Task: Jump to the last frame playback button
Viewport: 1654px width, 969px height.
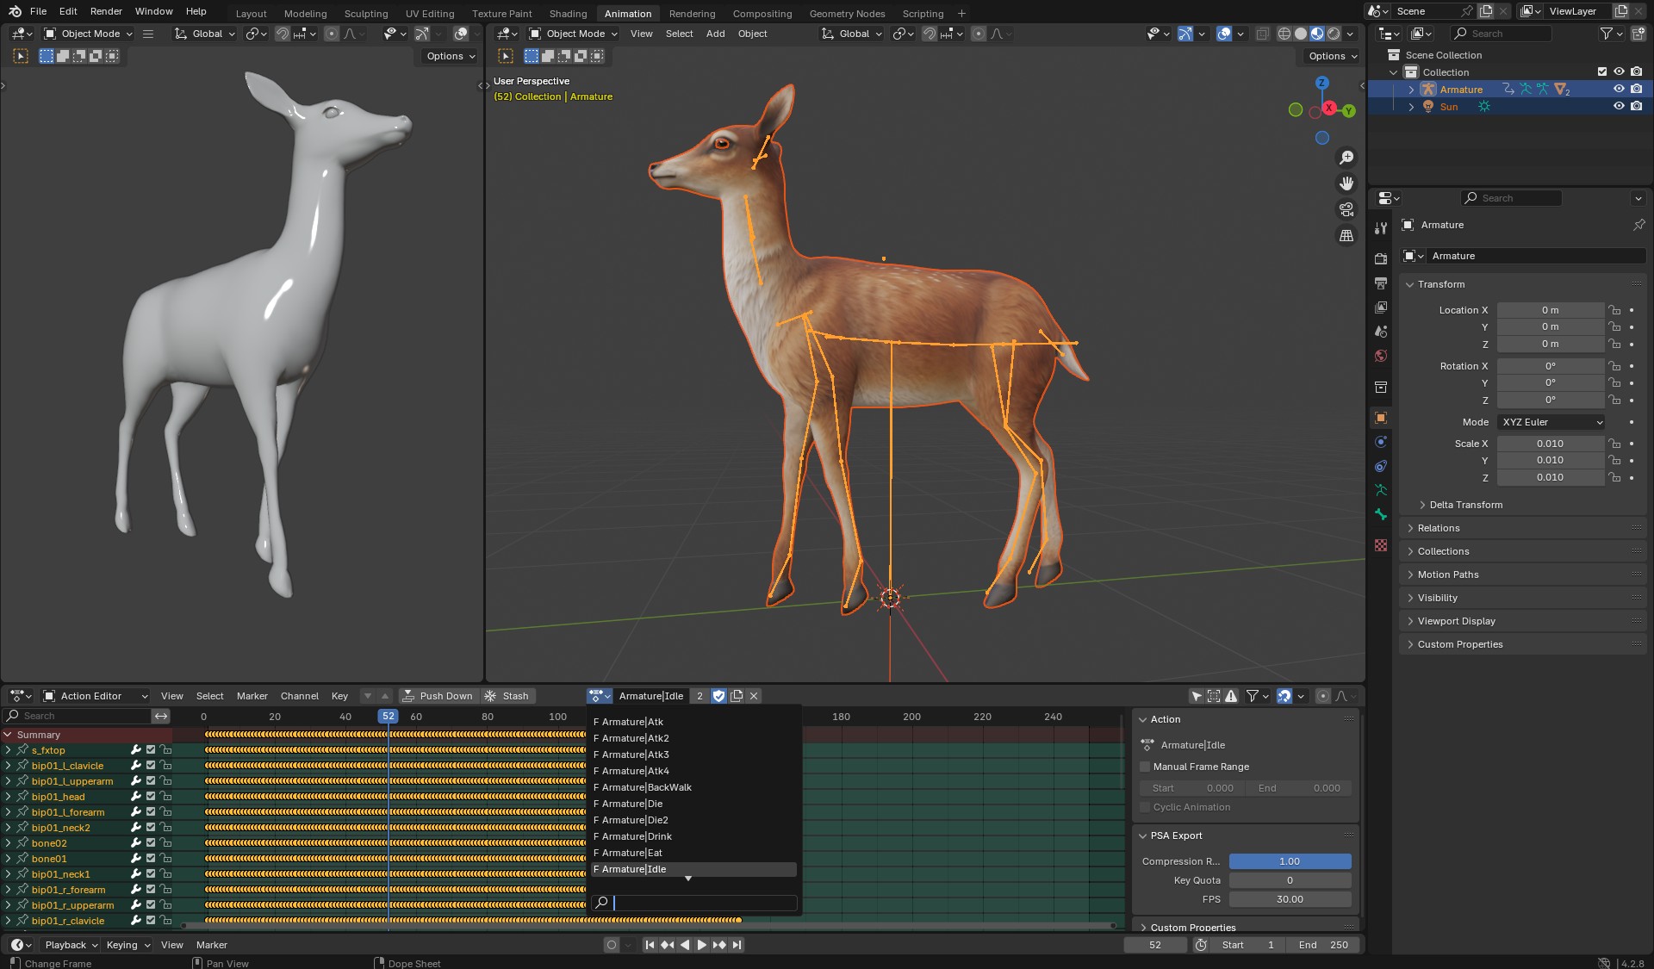Action: [737, 945]
